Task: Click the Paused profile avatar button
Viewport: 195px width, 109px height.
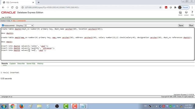Action: [x=184, y=7]
